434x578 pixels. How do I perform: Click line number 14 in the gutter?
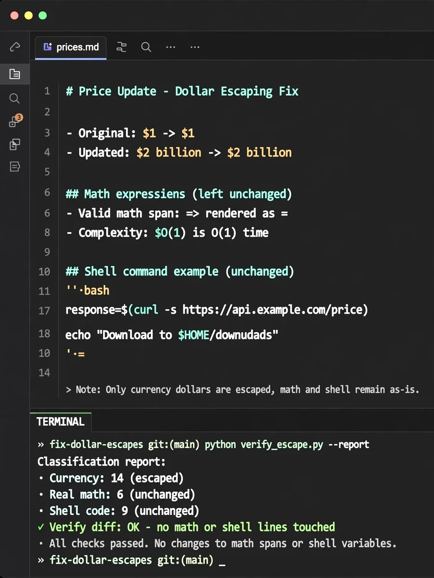pos(44,372)
